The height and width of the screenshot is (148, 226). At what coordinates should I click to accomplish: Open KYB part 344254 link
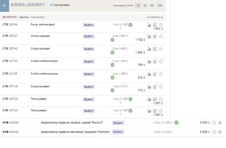14,123
